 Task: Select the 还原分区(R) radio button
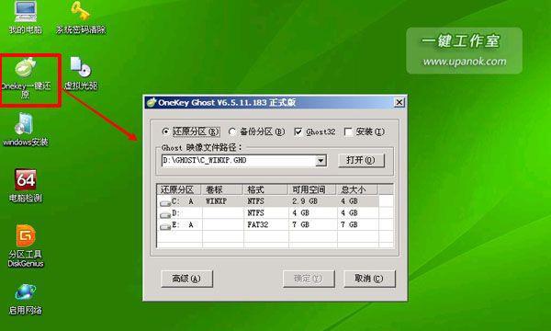165,131
